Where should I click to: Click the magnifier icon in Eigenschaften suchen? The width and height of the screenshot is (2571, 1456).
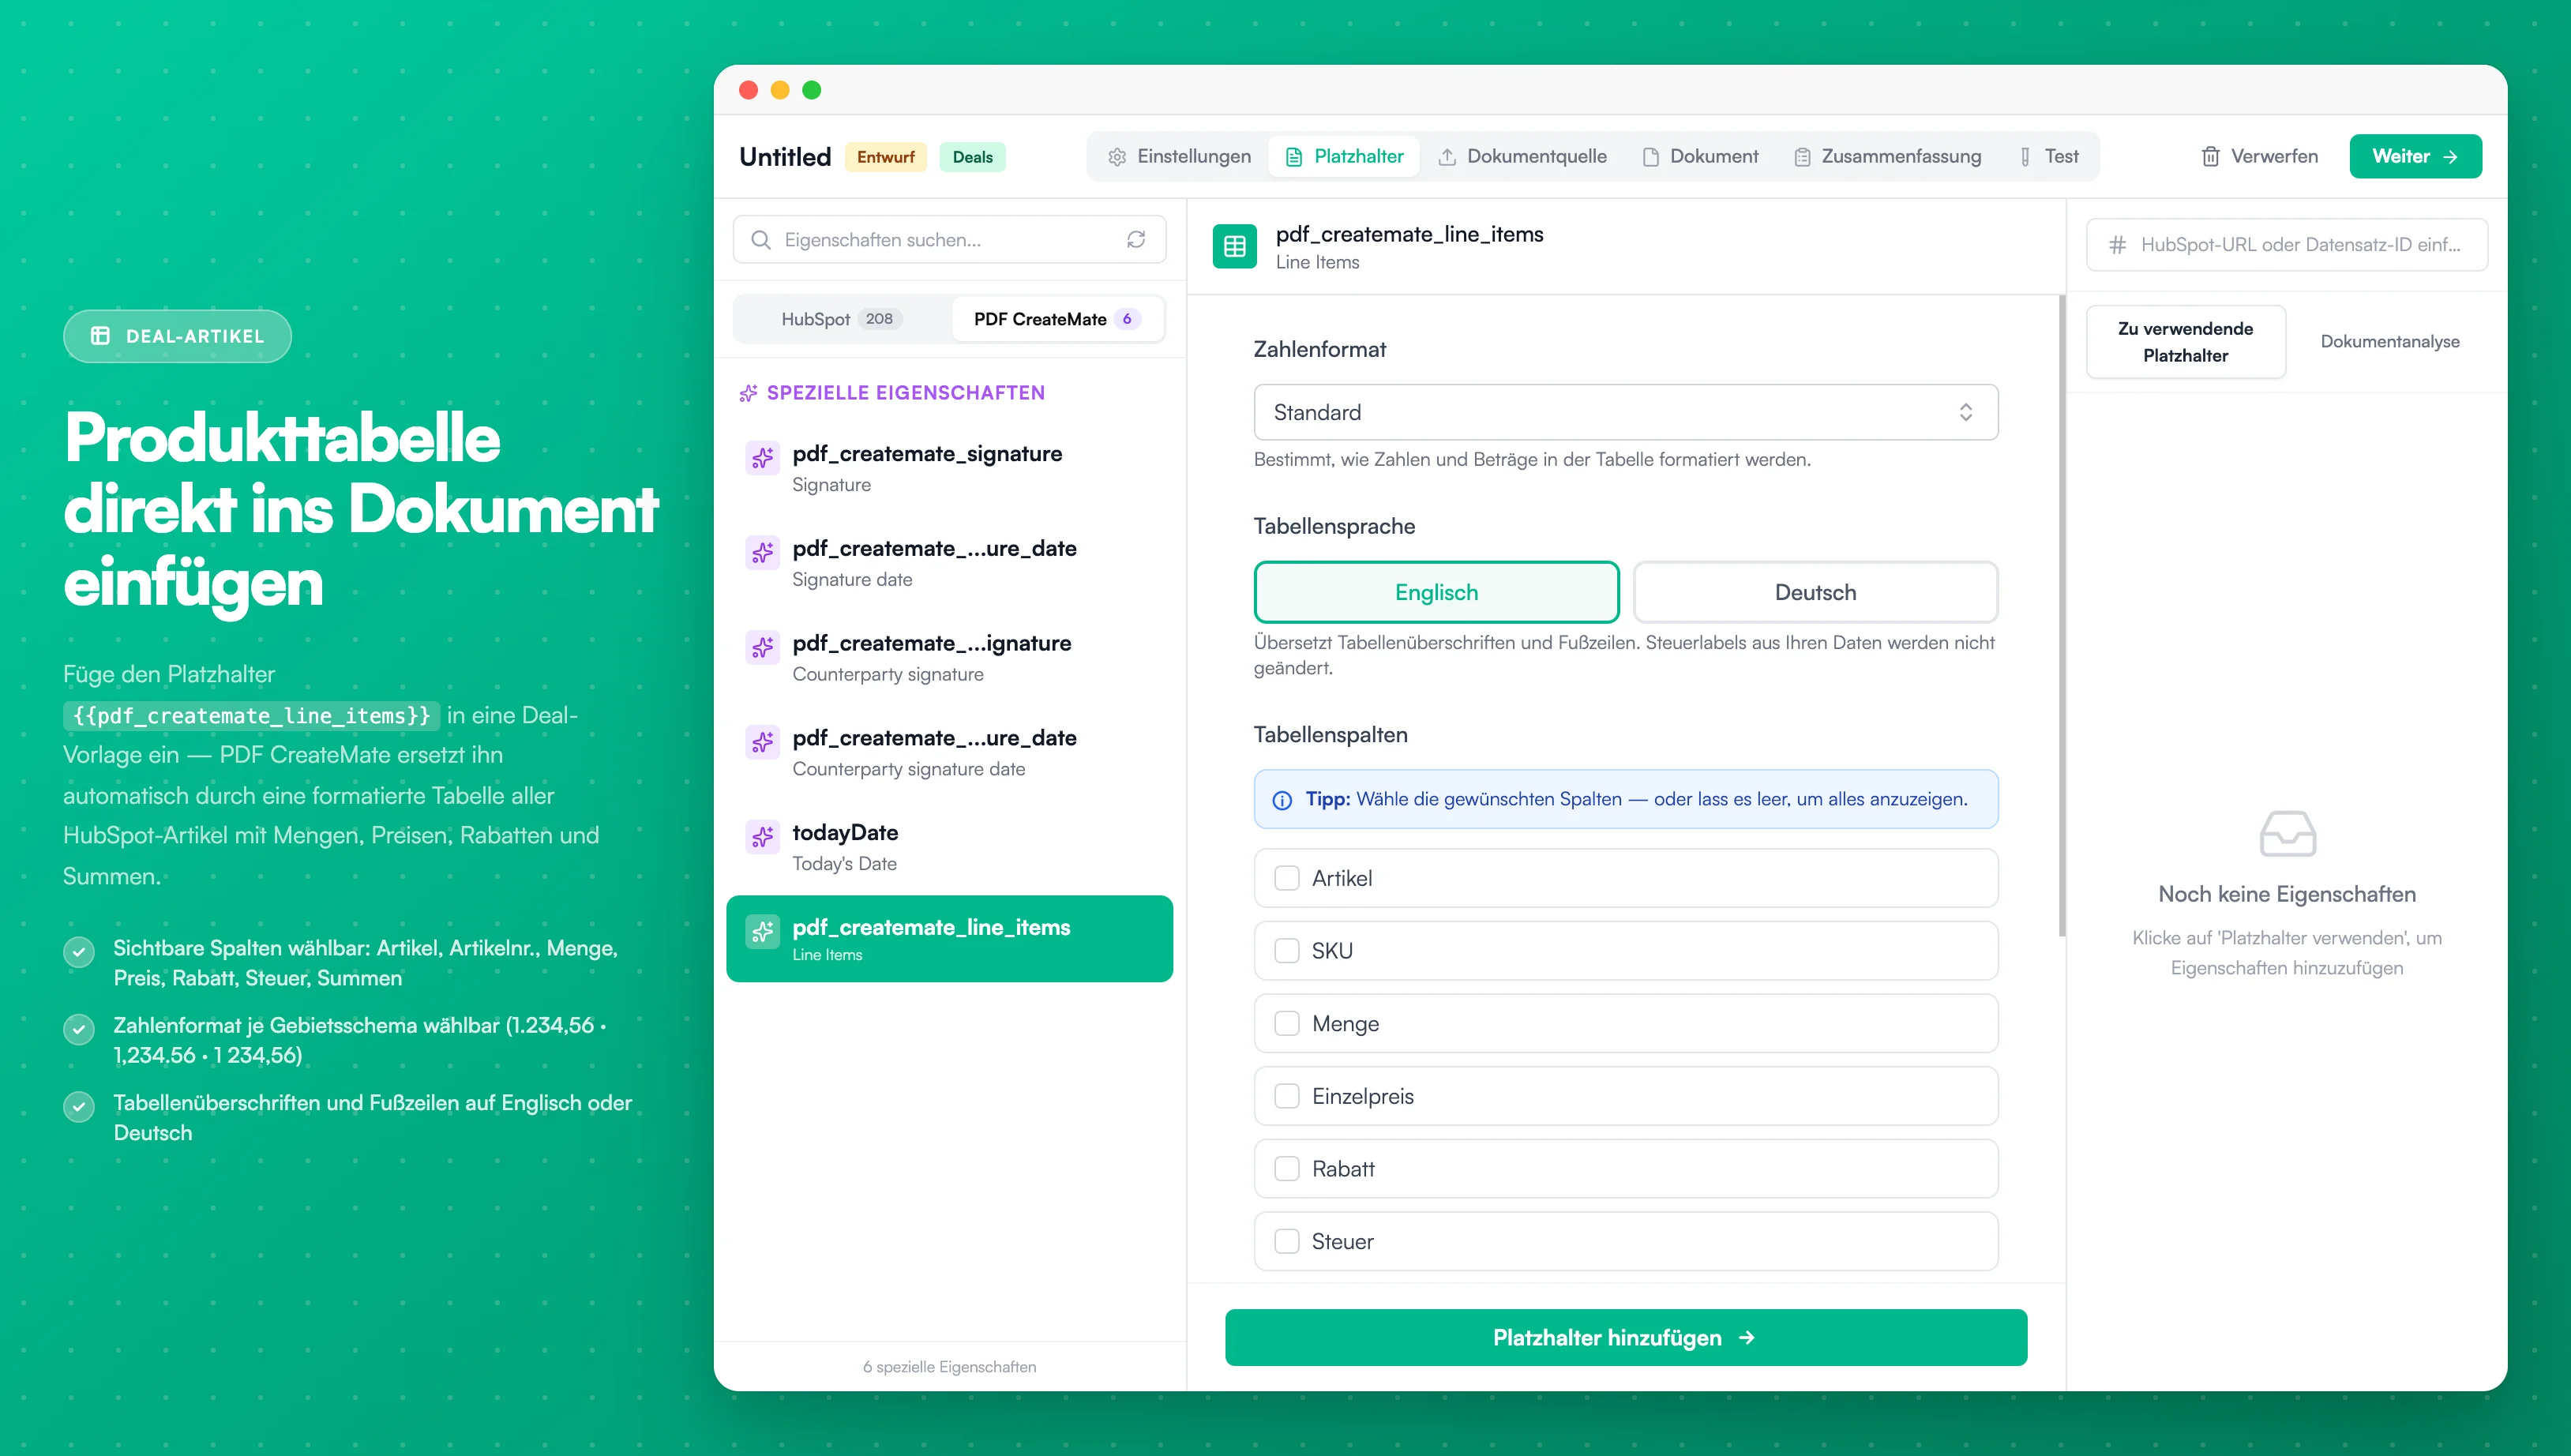pyautogui.click(x=761, y=240)
